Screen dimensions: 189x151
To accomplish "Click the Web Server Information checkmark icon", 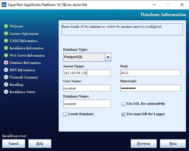I will pos(6,55).
